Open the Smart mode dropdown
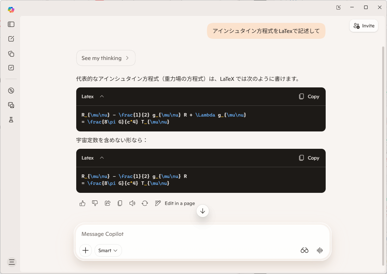387x274 pixels. (108, 250)
